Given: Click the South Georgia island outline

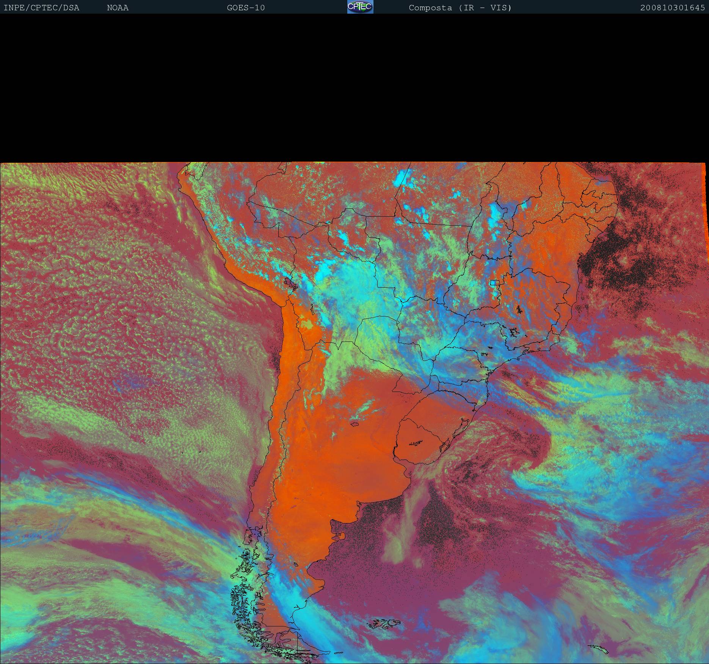Looking at the screenshot, I should [x=600, y=650].
